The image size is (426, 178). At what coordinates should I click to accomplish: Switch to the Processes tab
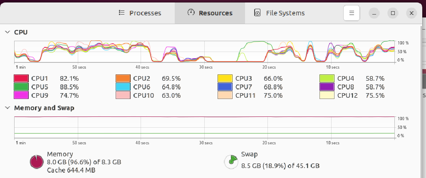pos(140,13)
